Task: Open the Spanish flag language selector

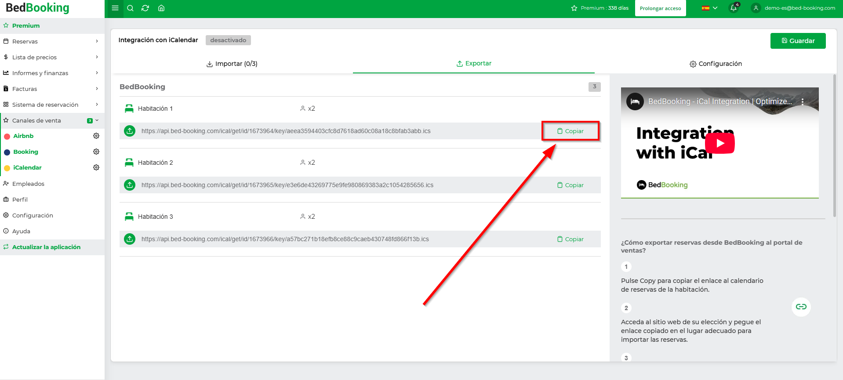Action: [x=709, y=8]
